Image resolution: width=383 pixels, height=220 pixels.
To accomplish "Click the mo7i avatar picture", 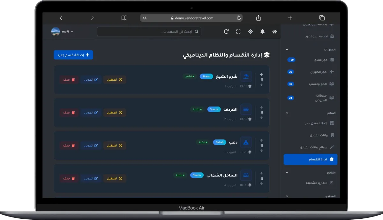I will pos(56,32).
